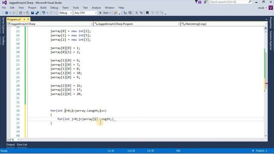Screen dimensions: 274x154
Task: Click the Send Feedback icon in title bar
Action: (205, 2)
